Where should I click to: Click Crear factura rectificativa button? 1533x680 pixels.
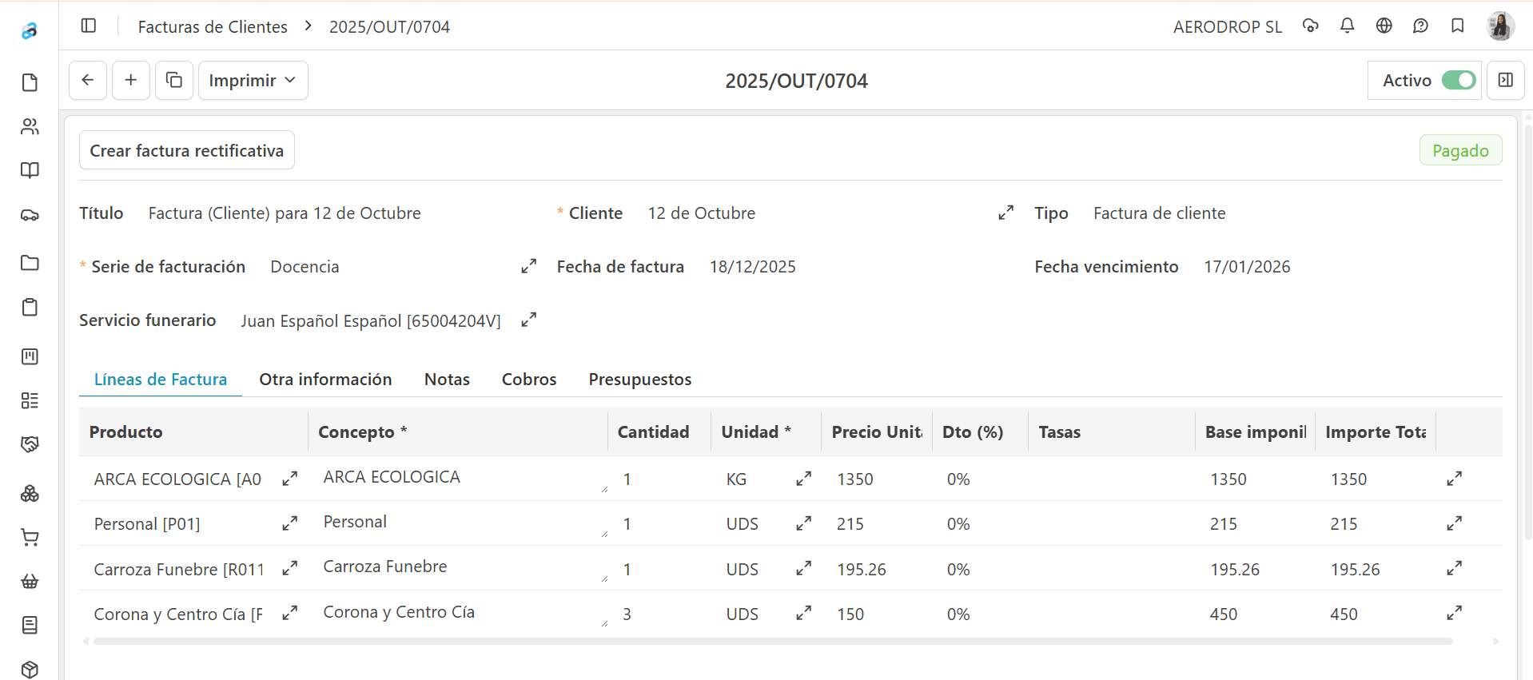click(186, 150)
